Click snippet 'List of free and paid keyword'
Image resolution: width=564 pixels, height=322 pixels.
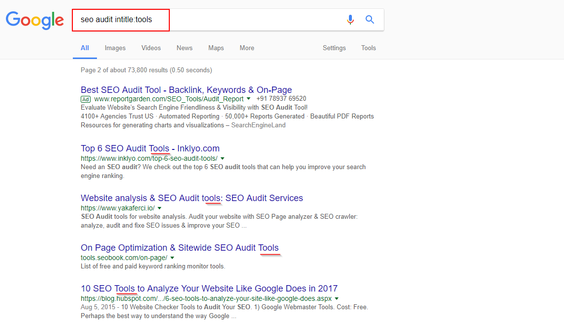(153, 266)
